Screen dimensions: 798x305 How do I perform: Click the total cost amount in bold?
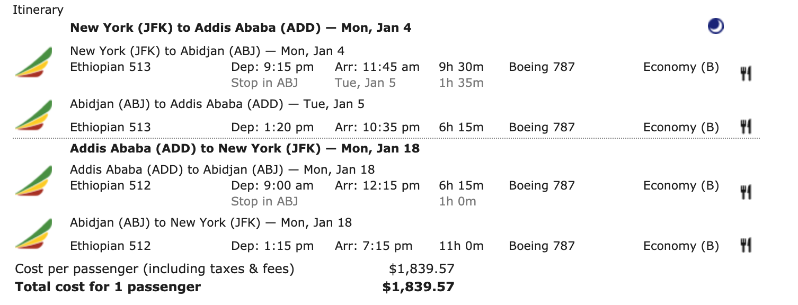[x=418, y=287]
